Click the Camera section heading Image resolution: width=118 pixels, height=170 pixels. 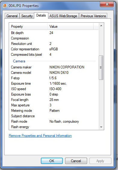tap(19, 61)
